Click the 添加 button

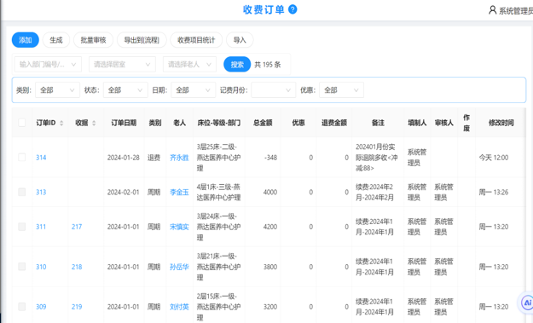(x=26, y=40)
